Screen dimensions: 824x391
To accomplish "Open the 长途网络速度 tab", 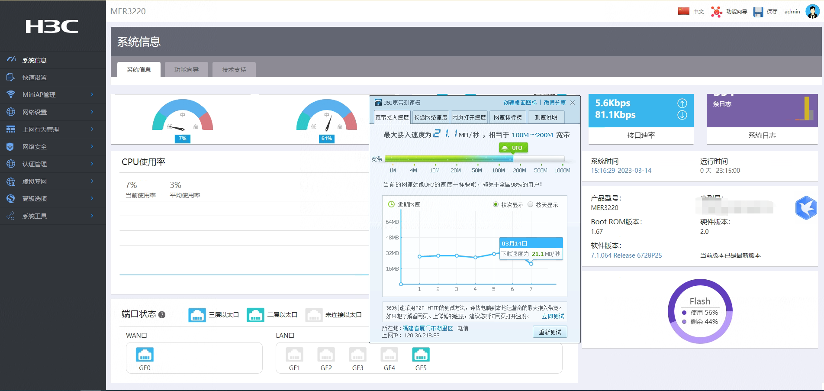I will [x=431, y=117].
